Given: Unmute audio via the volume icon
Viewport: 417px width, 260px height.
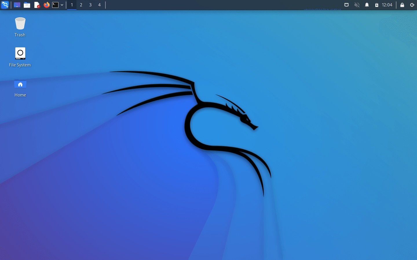Looking at the screenshot, I should coord(357,5).
